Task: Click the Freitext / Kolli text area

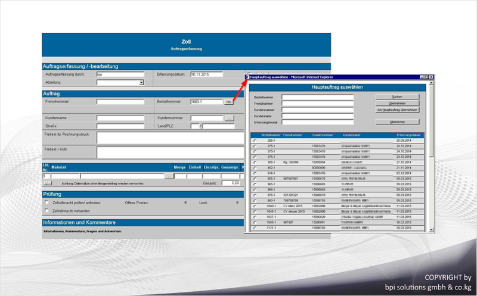Action: point(171,152)
